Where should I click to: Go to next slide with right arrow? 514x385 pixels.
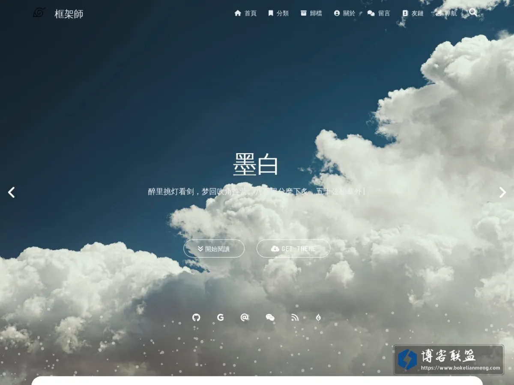502,192
